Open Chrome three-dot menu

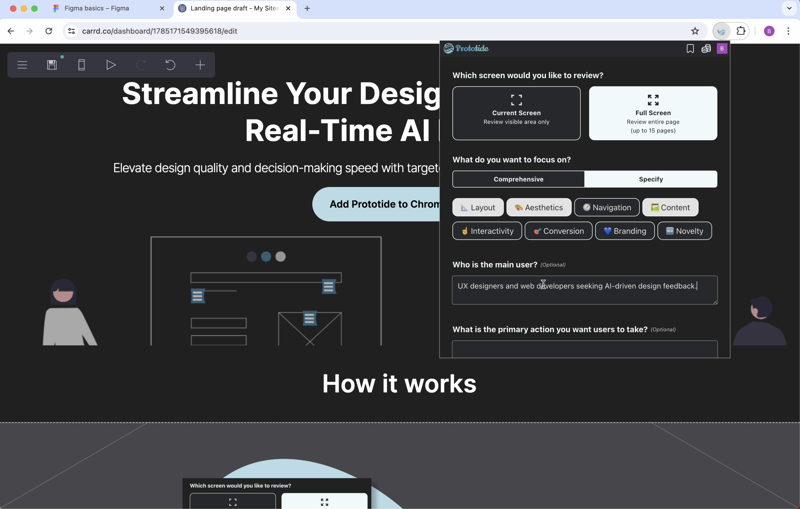tap(788, 31)
